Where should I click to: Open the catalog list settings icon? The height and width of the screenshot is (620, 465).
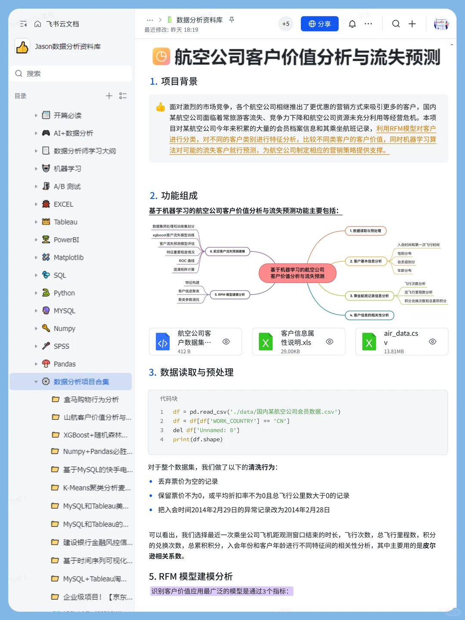click(123, 96)
